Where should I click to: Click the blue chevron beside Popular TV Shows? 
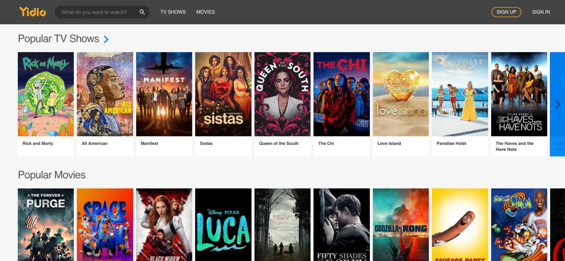tap(106, 39)
